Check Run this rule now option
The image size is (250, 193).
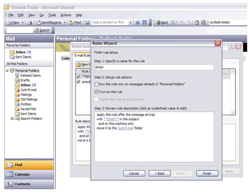[96, 84]
